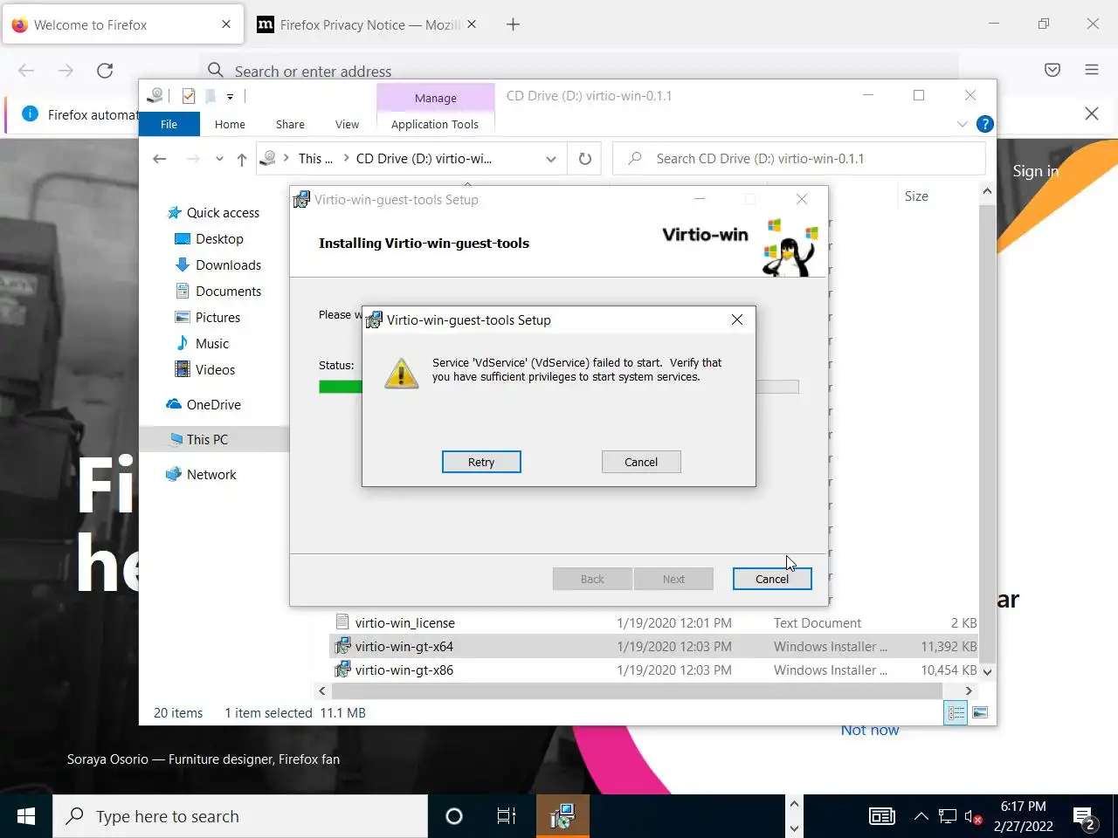Open the Application Tools tab

coord(435,124)
